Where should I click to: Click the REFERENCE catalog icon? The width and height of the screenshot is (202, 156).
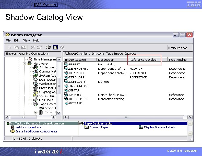[66, 99]
